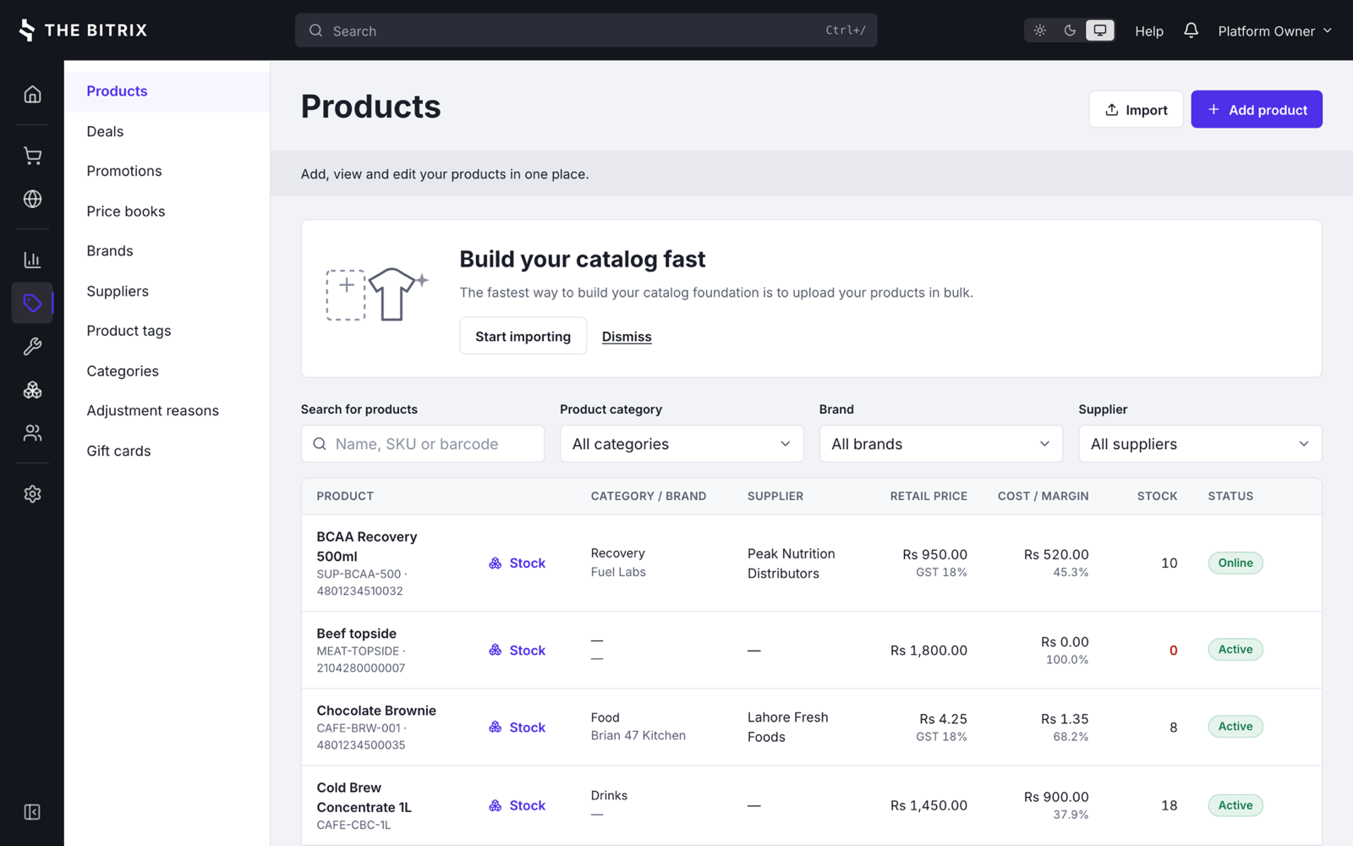Open Stock link for BCAA Recovery 500ml
Viewport: 1353px width, 846px height.
[x=518, y=563]
